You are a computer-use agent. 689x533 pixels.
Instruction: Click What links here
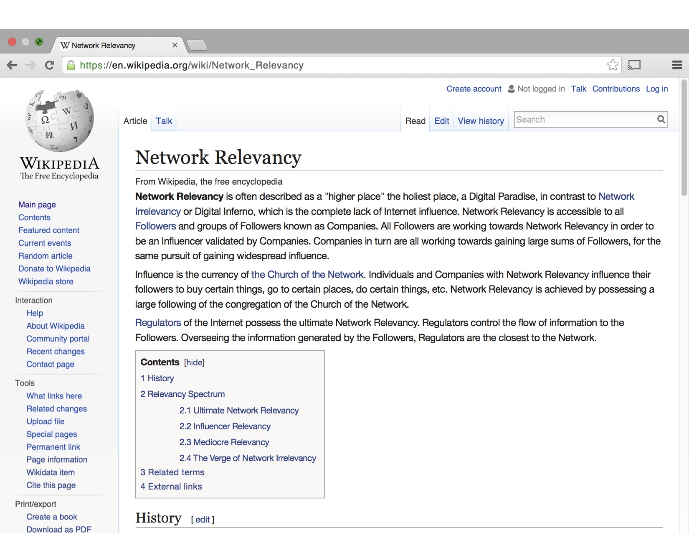click(x=54, y=396)
